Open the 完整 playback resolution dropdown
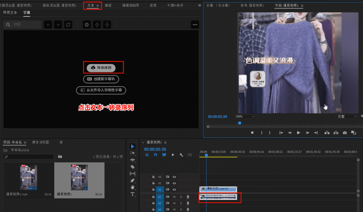This screenshot has height=212, width=363. pyautogui.click(x=347, y=116)
